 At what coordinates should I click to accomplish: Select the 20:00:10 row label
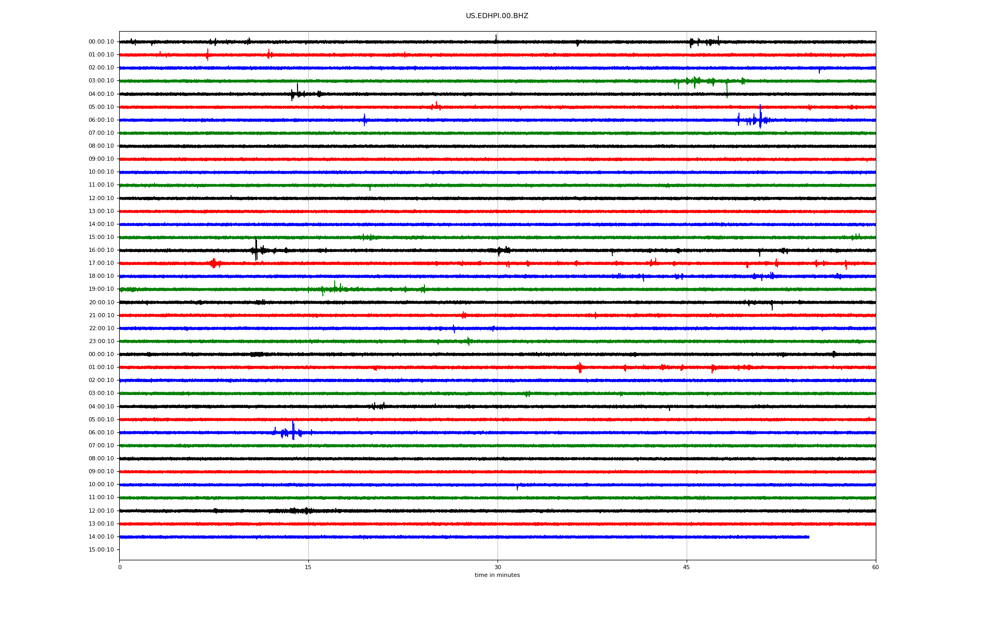tap(101, 303)
